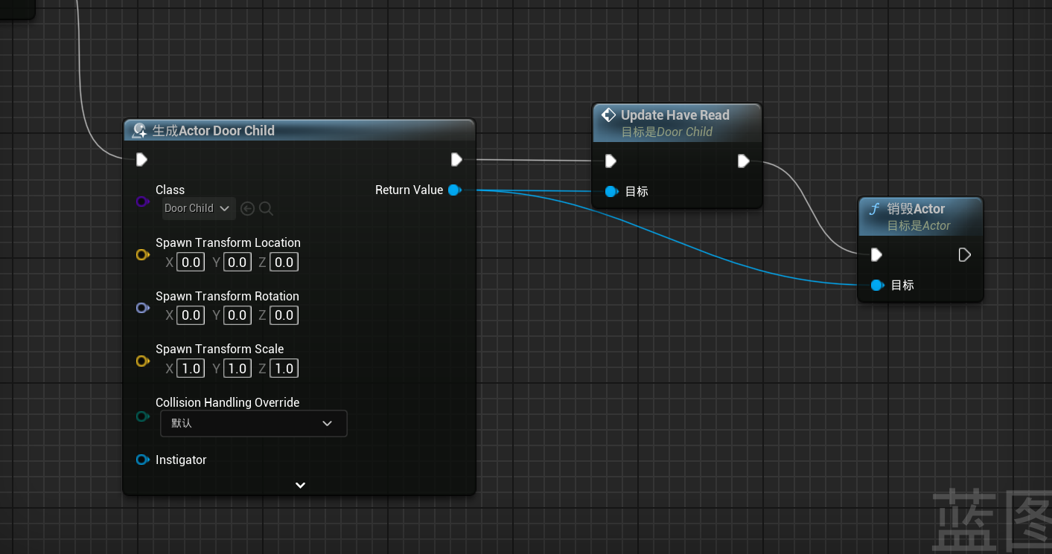Click the 目标 pin on 销毁Actor node
The height and width of the screenshot is (554, 1052).
pyautogui.click(x=877, y=286)
